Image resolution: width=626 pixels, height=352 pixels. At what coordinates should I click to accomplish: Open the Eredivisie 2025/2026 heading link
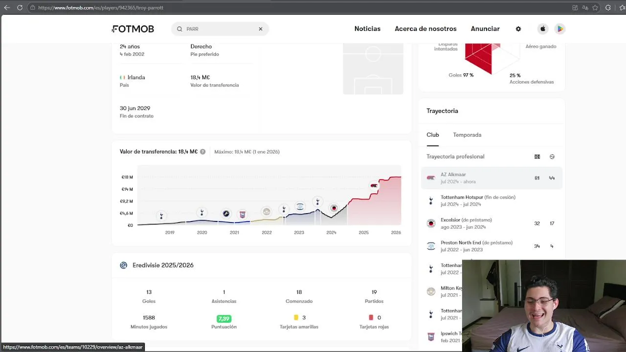163,265
